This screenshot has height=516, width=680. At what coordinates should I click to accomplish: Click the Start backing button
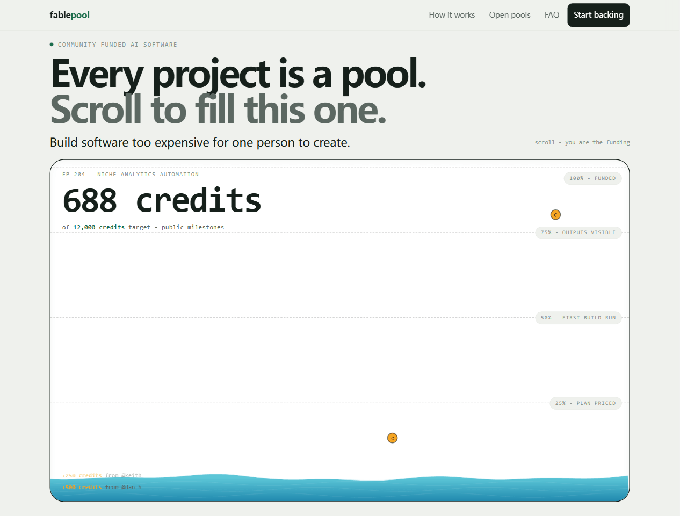tap(598, 15)
